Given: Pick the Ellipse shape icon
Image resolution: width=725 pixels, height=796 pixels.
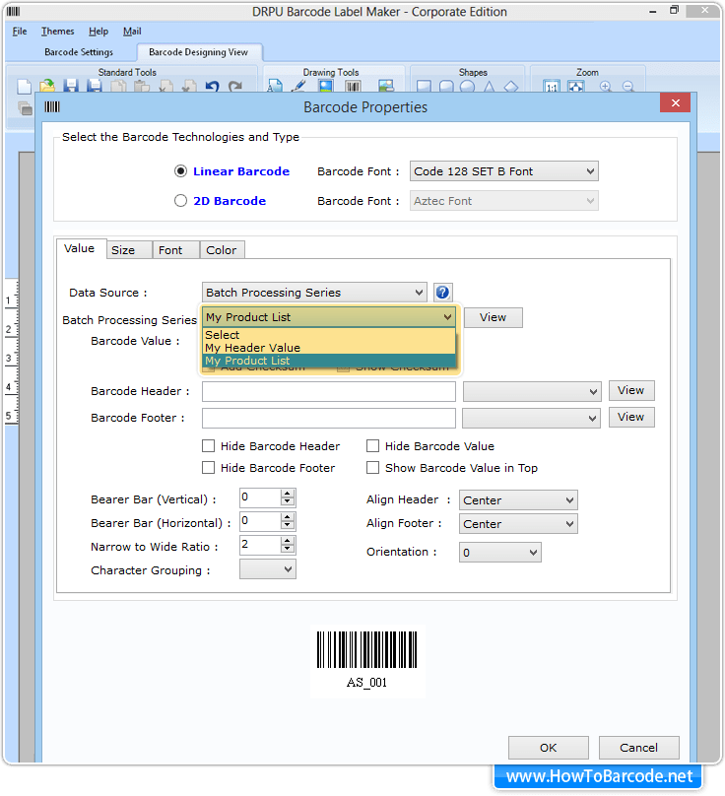Looking at the screenshot, I should pos(468,87).
